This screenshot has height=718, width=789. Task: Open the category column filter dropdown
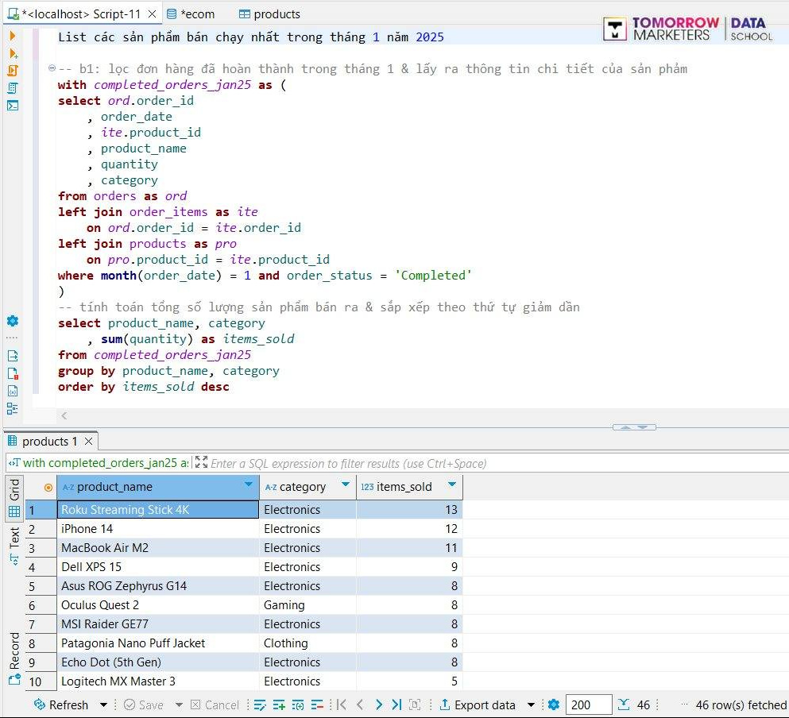pos(345,484)
